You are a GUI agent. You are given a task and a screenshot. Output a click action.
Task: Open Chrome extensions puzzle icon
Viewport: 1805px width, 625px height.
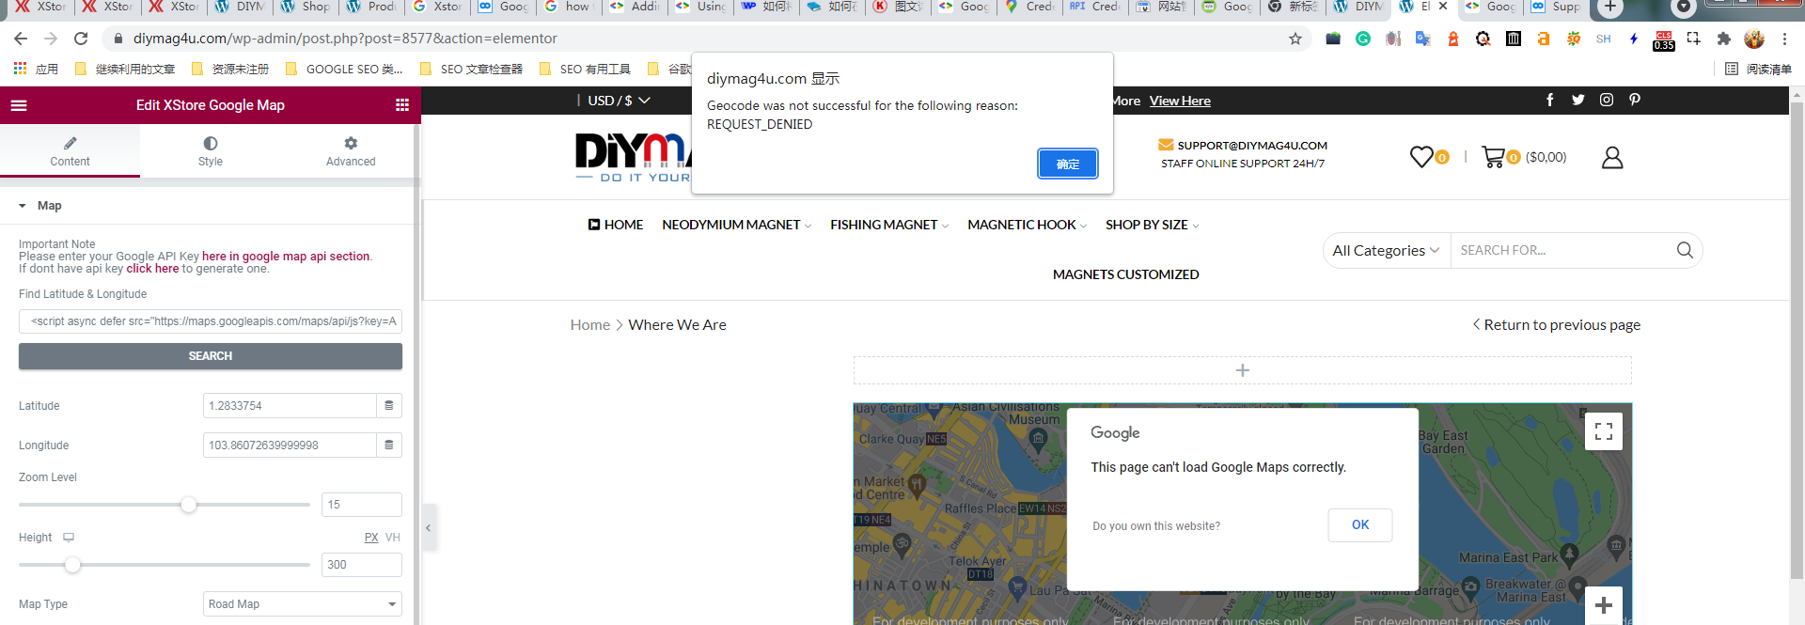click(x=1723, y=39)
